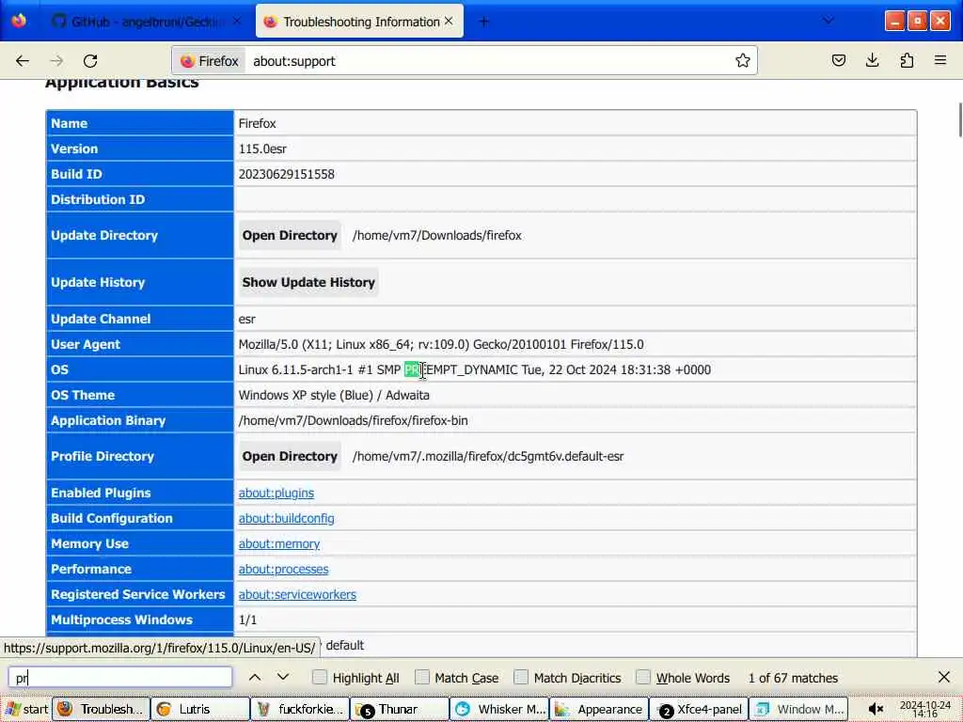Image resolution: width=963 pixels, height=722 pixels.
Task: Open the Save to Pocket icon
Action: pyautogui.click(x=838, y=61)
